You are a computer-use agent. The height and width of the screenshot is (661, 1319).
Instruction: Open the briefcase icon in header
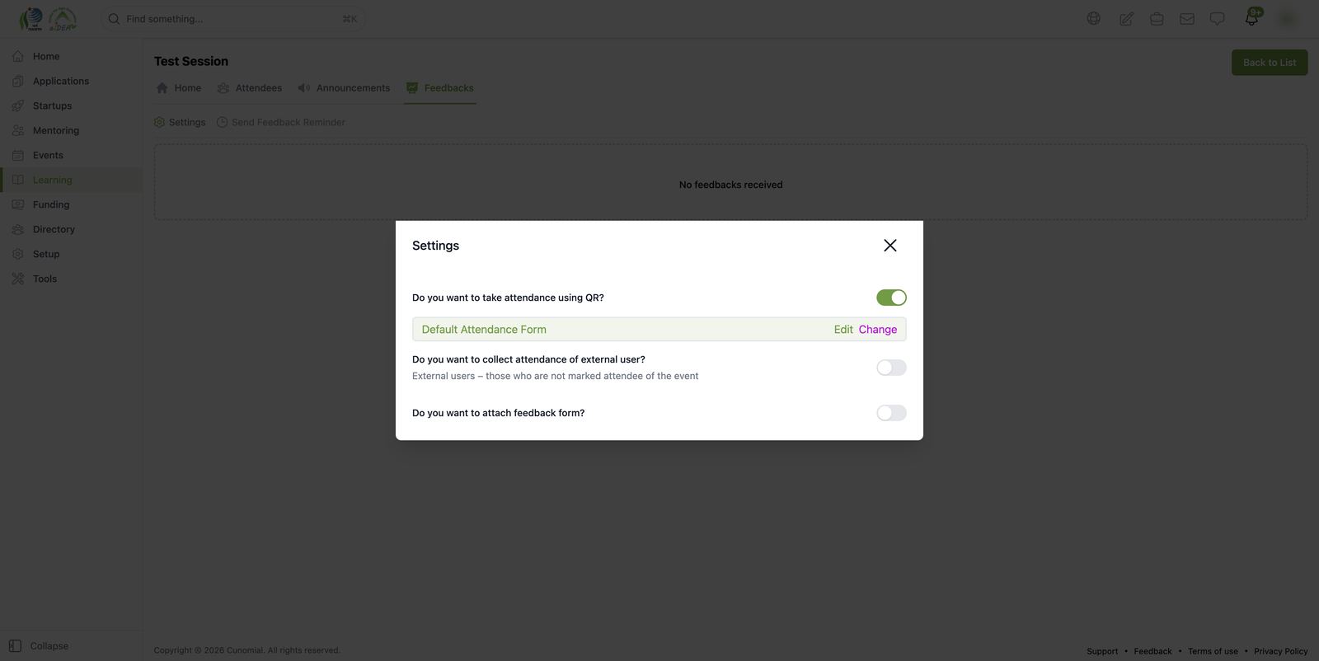1157,19
